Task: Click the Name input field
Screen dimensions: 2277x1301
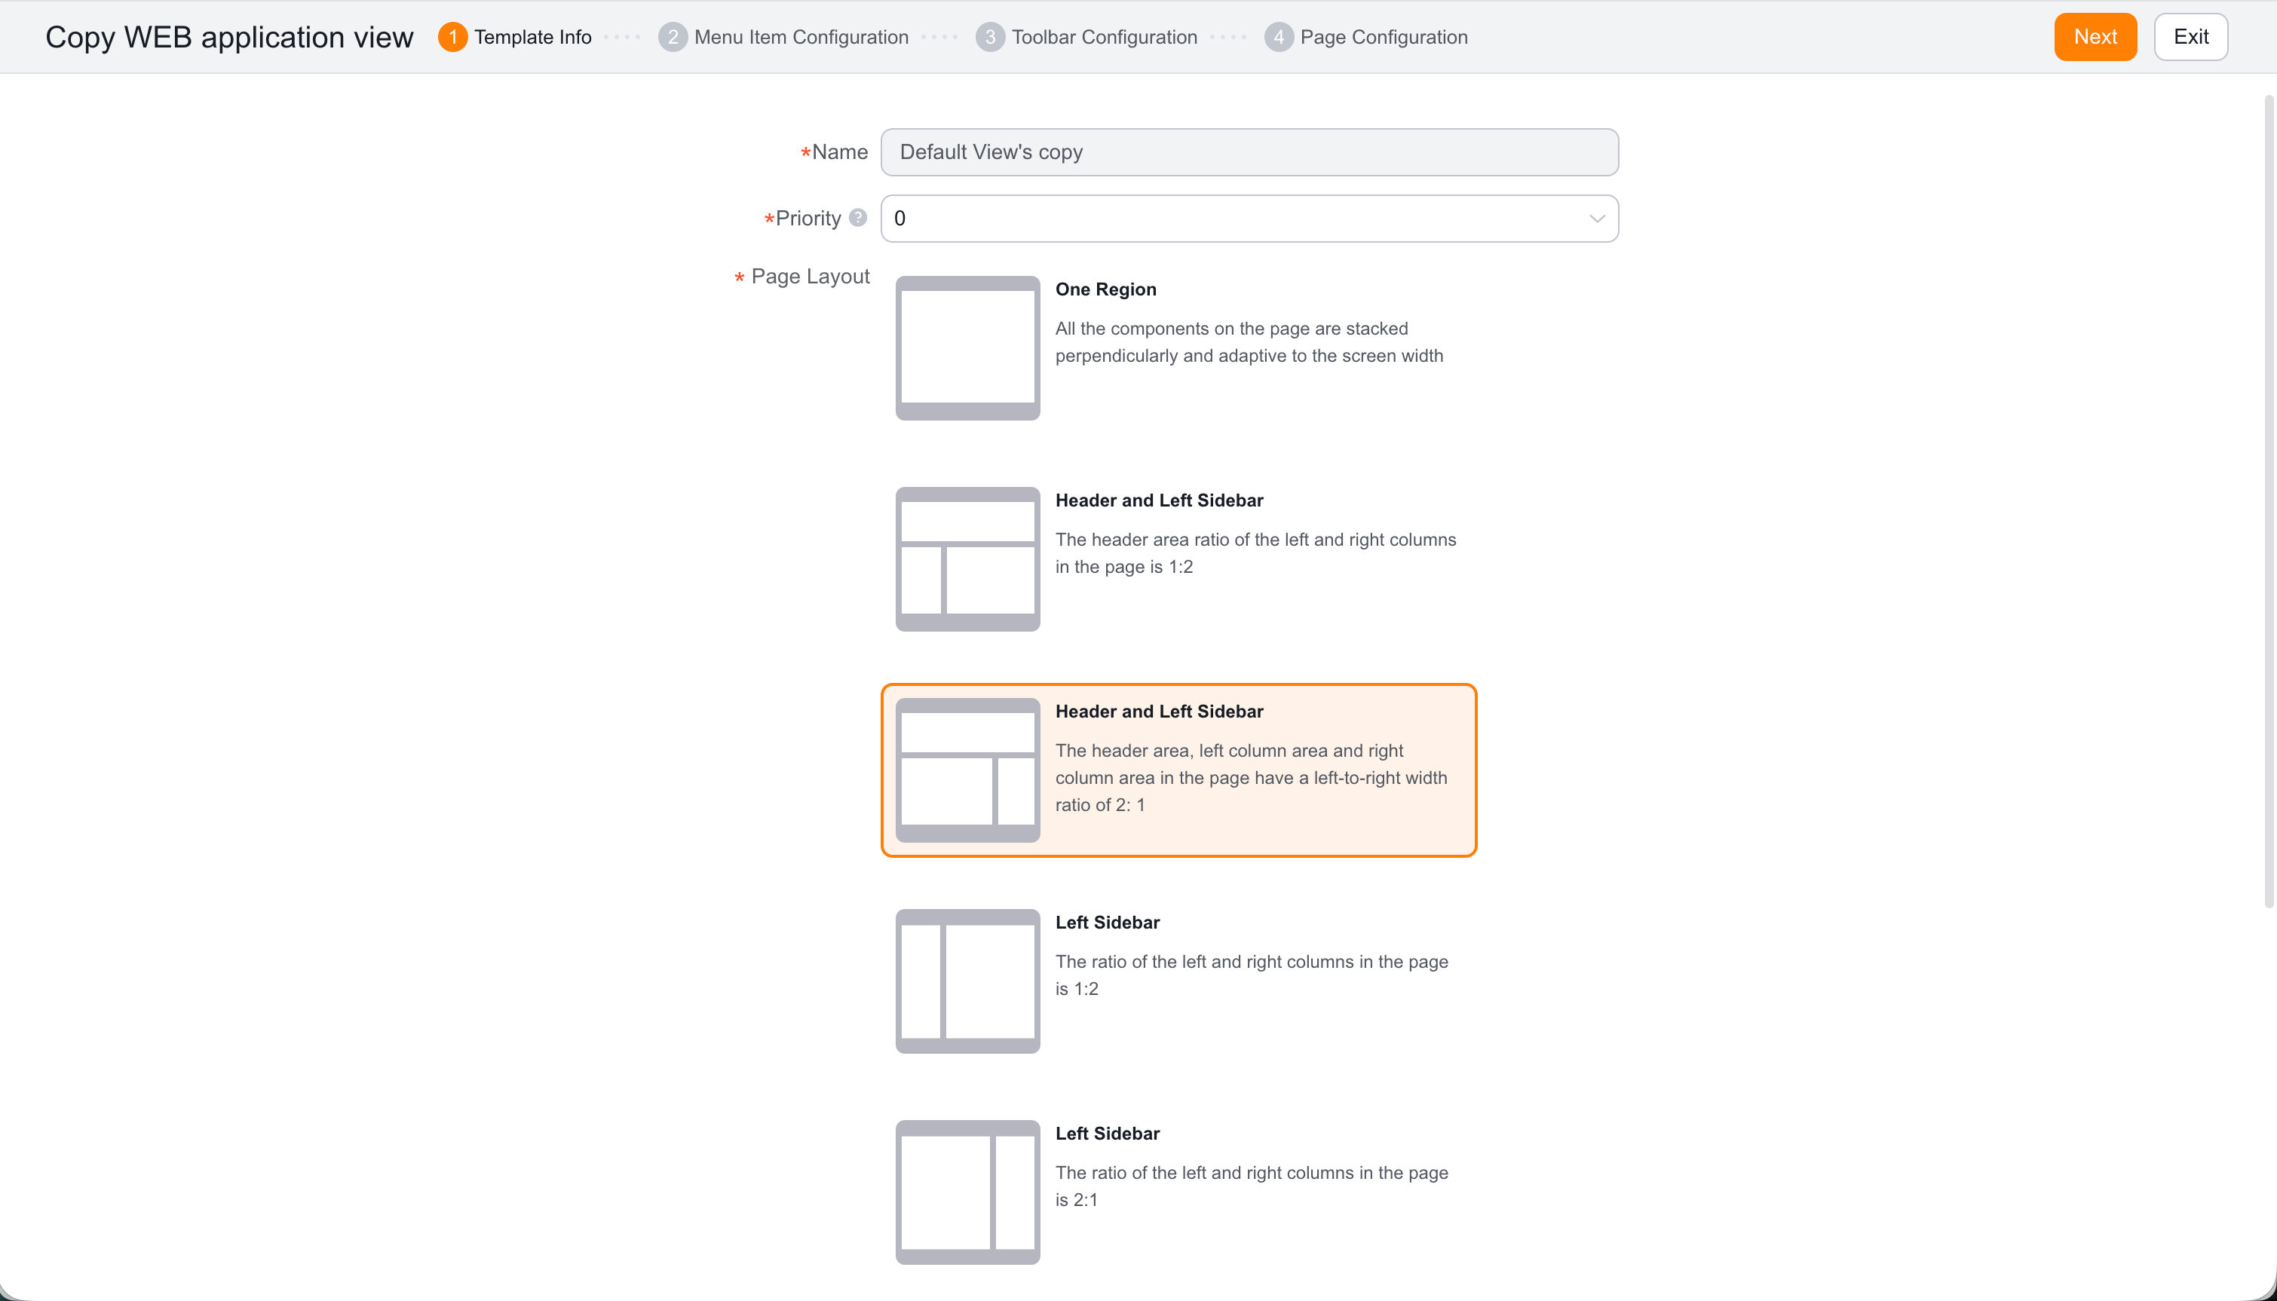Action: coord(1249,152)
